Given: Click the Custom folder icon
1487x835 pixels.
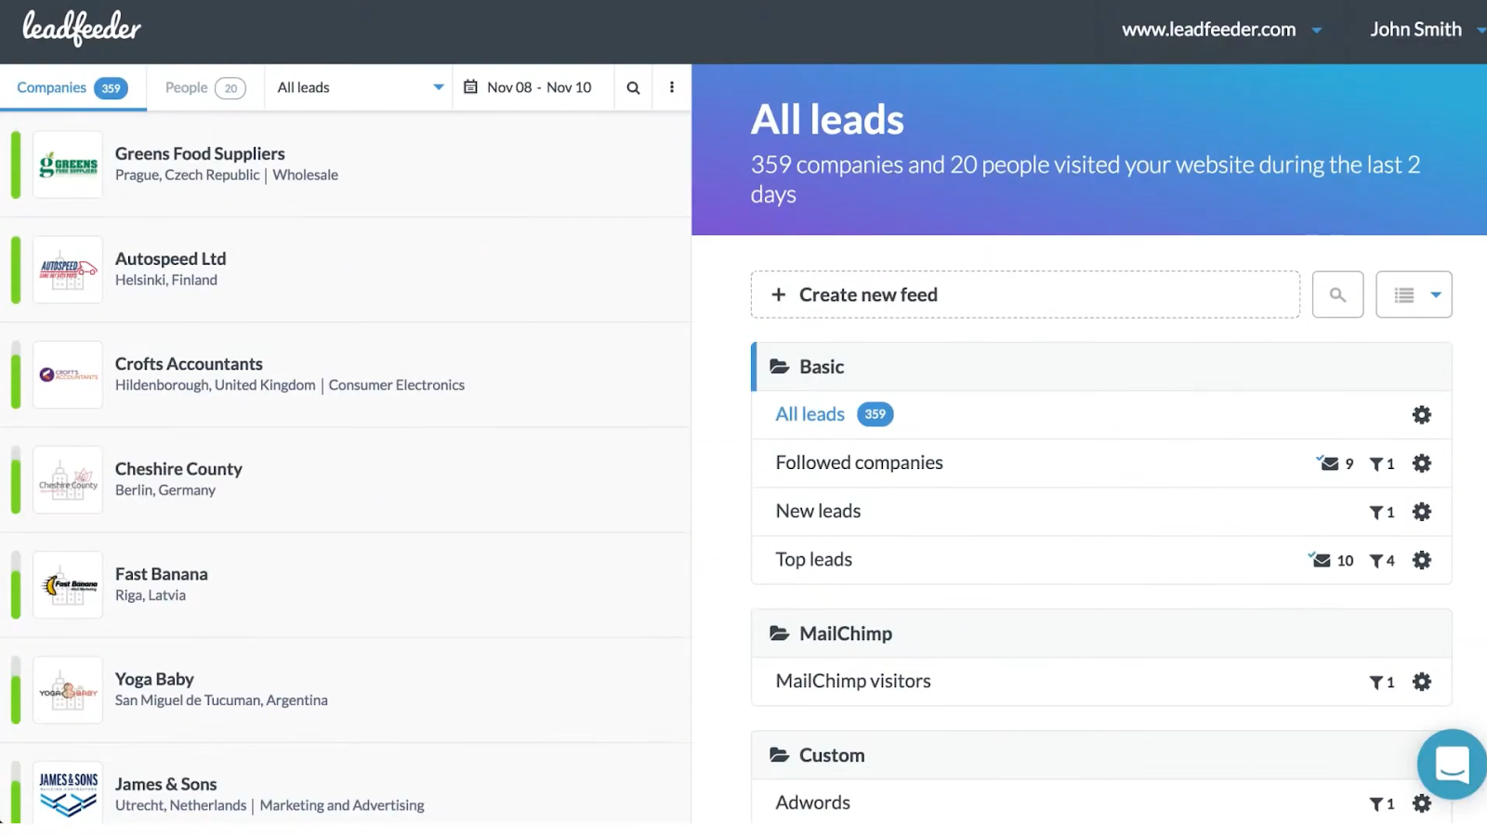Looking at the screenshot, I should point(779,755).
